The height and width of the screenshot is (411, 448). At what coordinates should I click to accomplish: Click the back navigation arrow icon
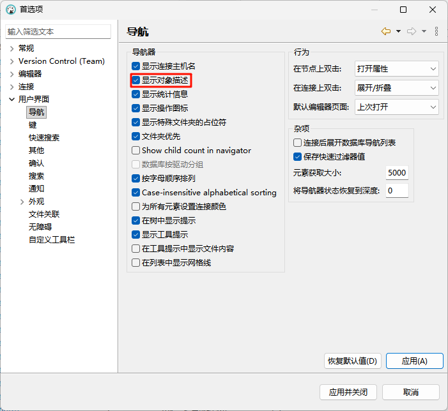point(386,31)
